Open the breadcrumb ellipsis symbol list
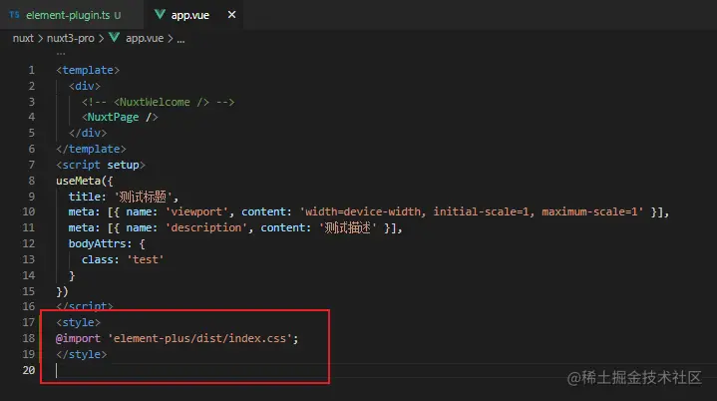Screen dimensions: 717x401 [181, 40]
